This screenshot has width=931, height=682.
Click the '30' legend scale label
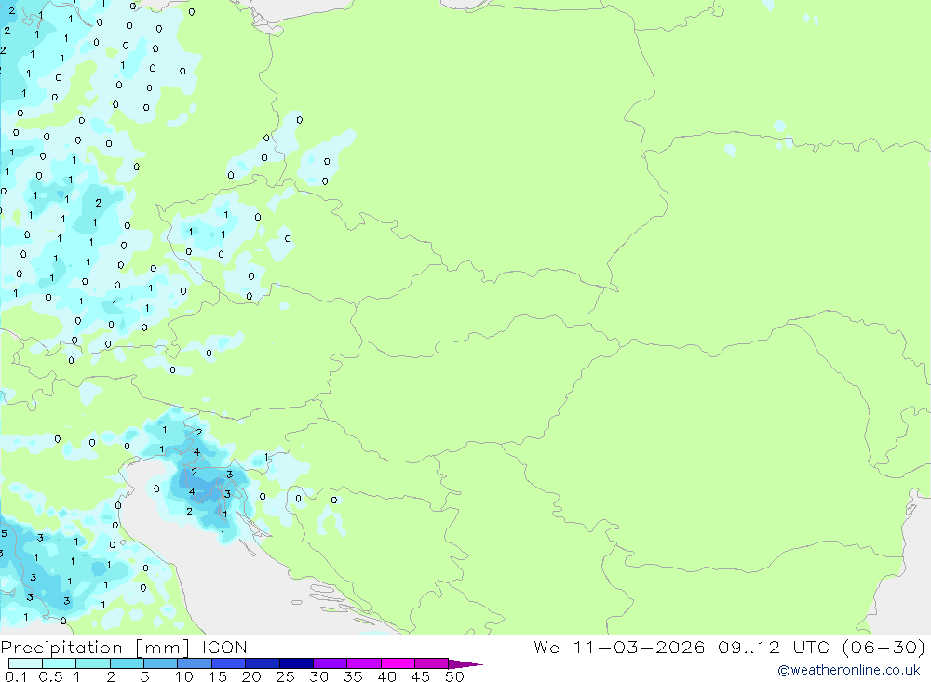[x=318, y=676]
